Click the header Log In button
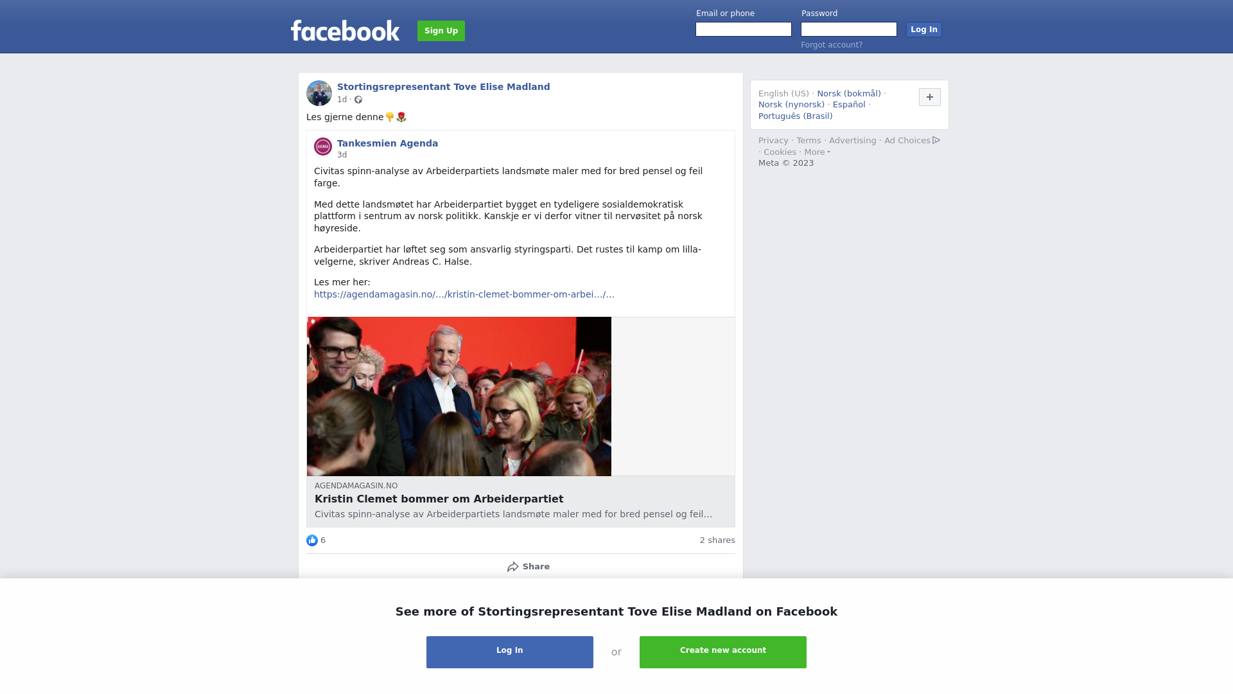 click(924, 30)
